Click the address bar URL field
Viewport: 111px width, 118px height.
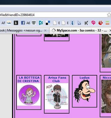(x=53, y=15)
